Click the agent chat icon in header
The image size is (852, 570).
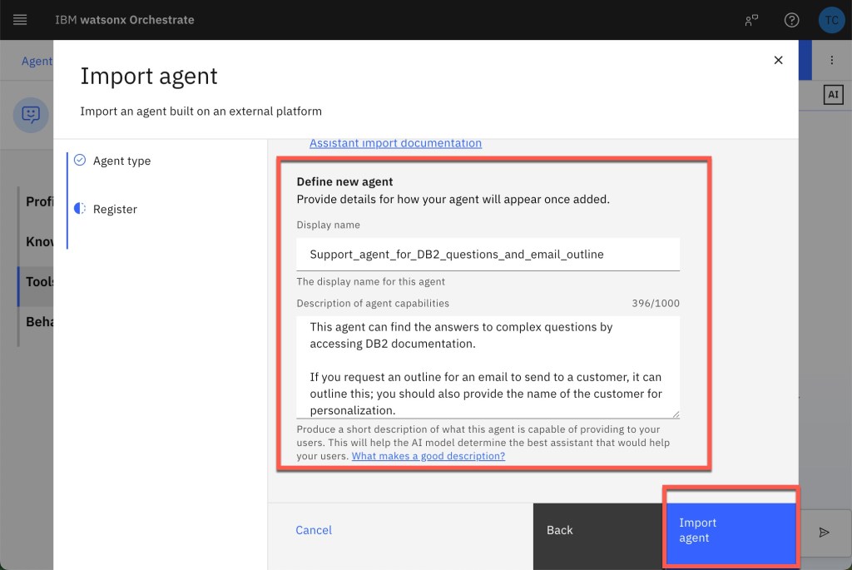click(x=752, y=20)
